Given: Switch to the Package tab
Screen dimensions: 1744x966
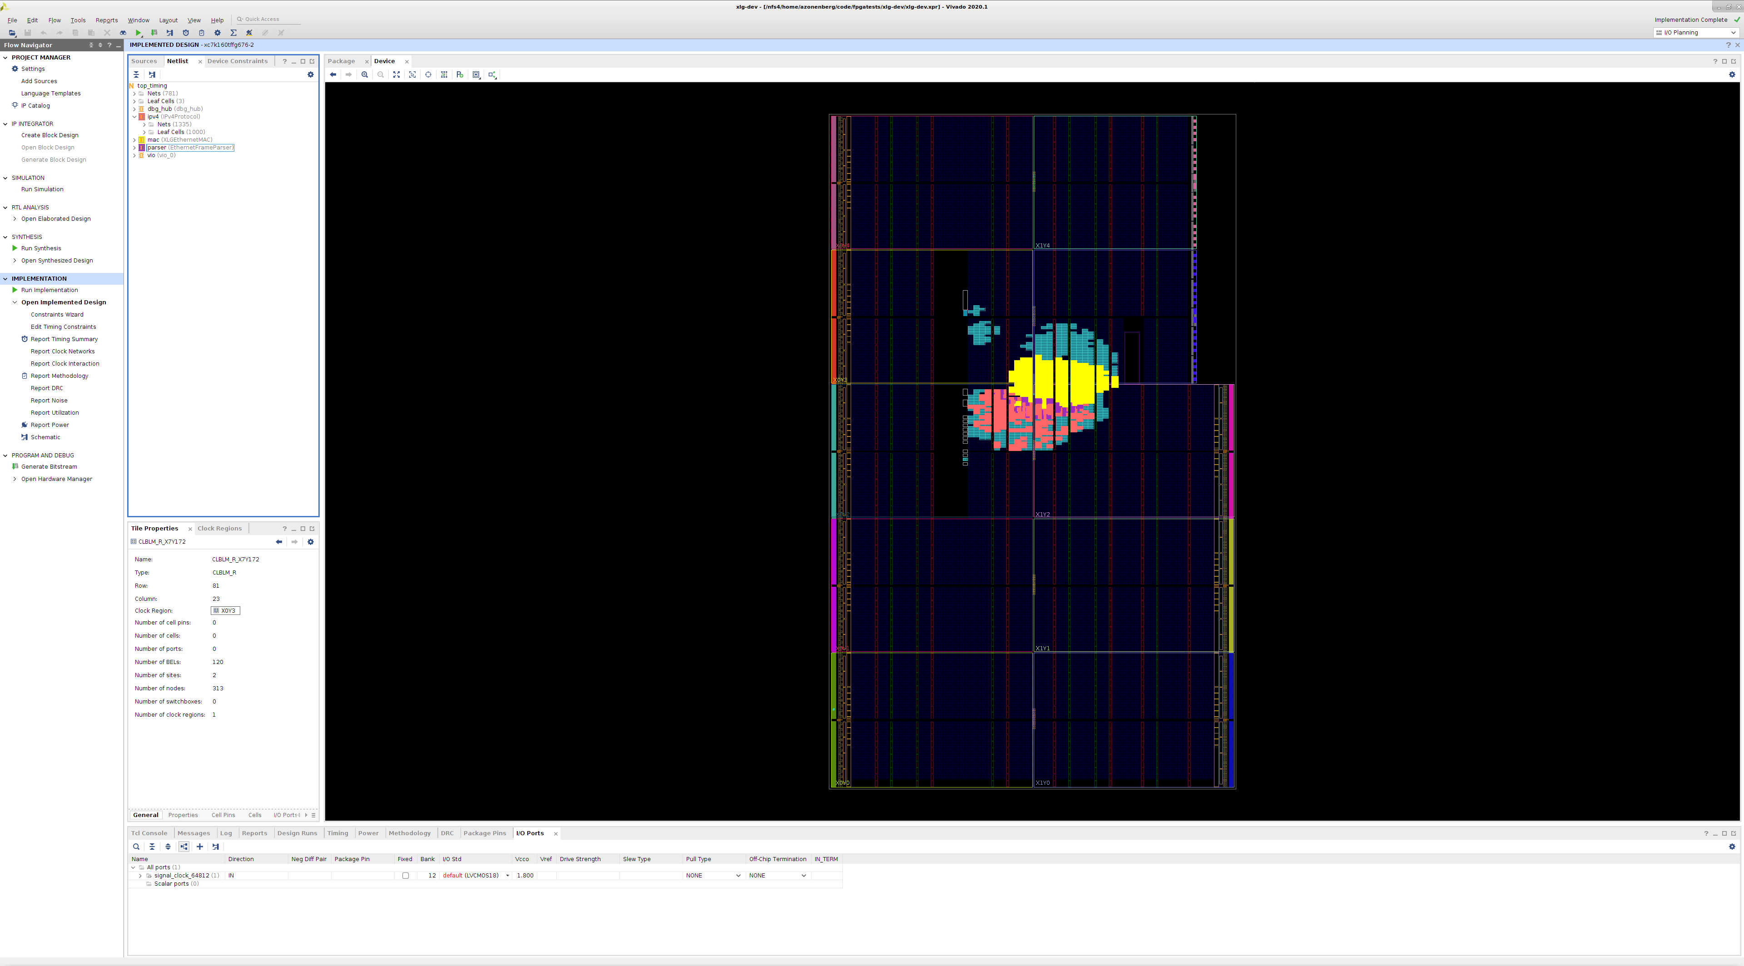Looking at the screenshot, I should (341, 61).
